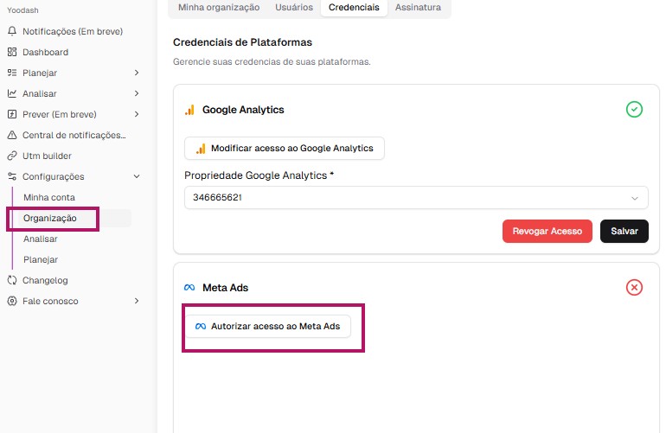The image size is (666, 433).
Task: Click the Fale conosco support icon
Action: (x=12, y=301)
